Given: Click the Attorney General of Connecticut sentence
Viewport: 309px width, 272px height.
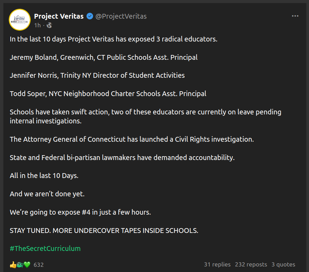Looking at the screenshot, I should click(131, 139).
